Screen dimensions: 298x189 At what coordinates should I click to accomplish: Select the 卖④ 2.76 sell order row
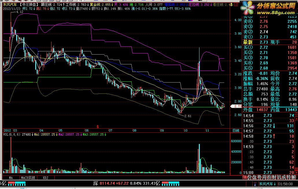[x=270, y=21]
